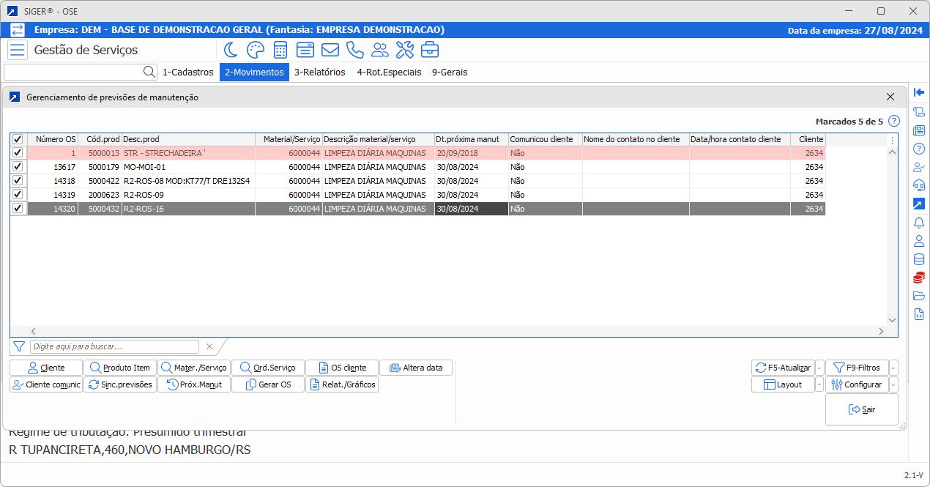The image size is (930, 487).
Task: Click the Sair exit button
Action: click(x=861, y=409)
